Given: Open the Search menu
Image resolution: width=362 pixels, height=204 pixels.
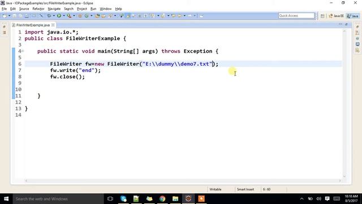Looking at the screenshot, I should point(68,9).
